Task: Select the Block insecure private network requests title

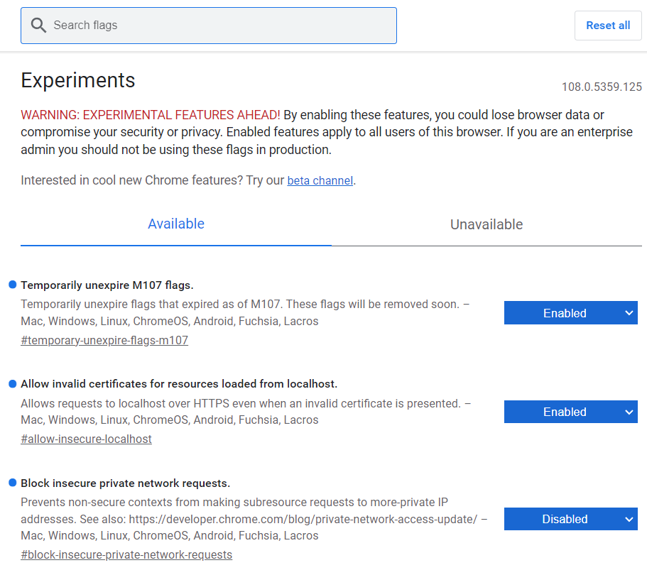Action: pyautogui.click(x=125, y=483)
